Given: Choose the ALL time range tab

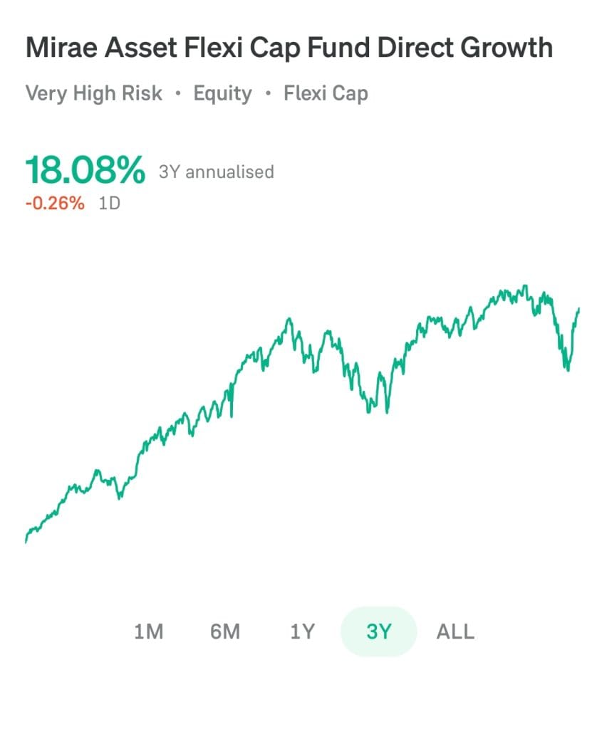Looking at the screenshot, I should click(x=455, y=631).
